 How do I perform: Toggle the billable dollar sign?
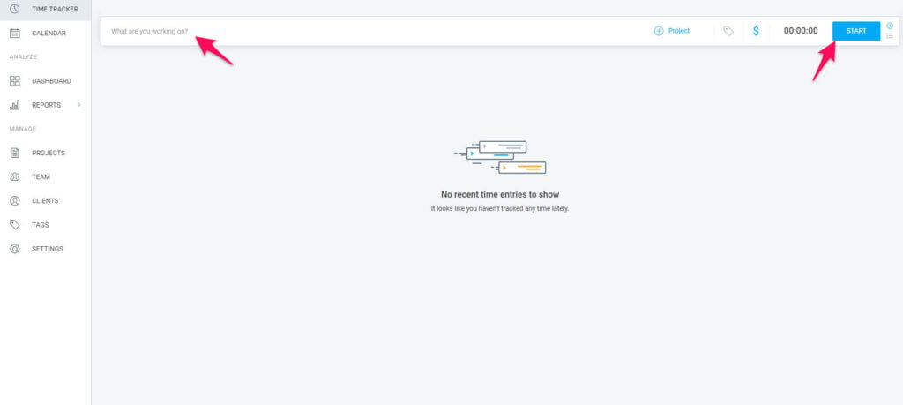[756, 31]
